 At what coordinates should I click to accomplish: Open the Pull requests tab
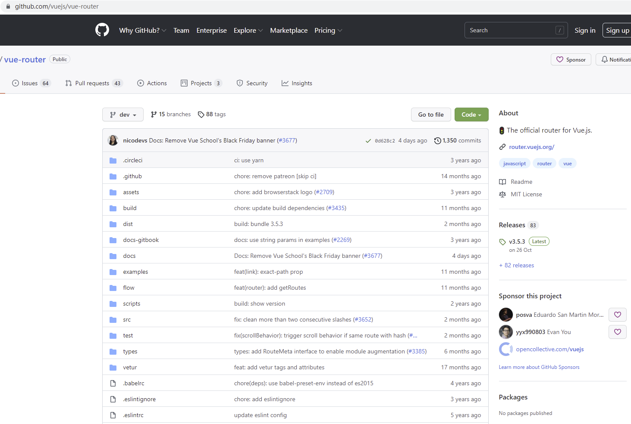94,84
